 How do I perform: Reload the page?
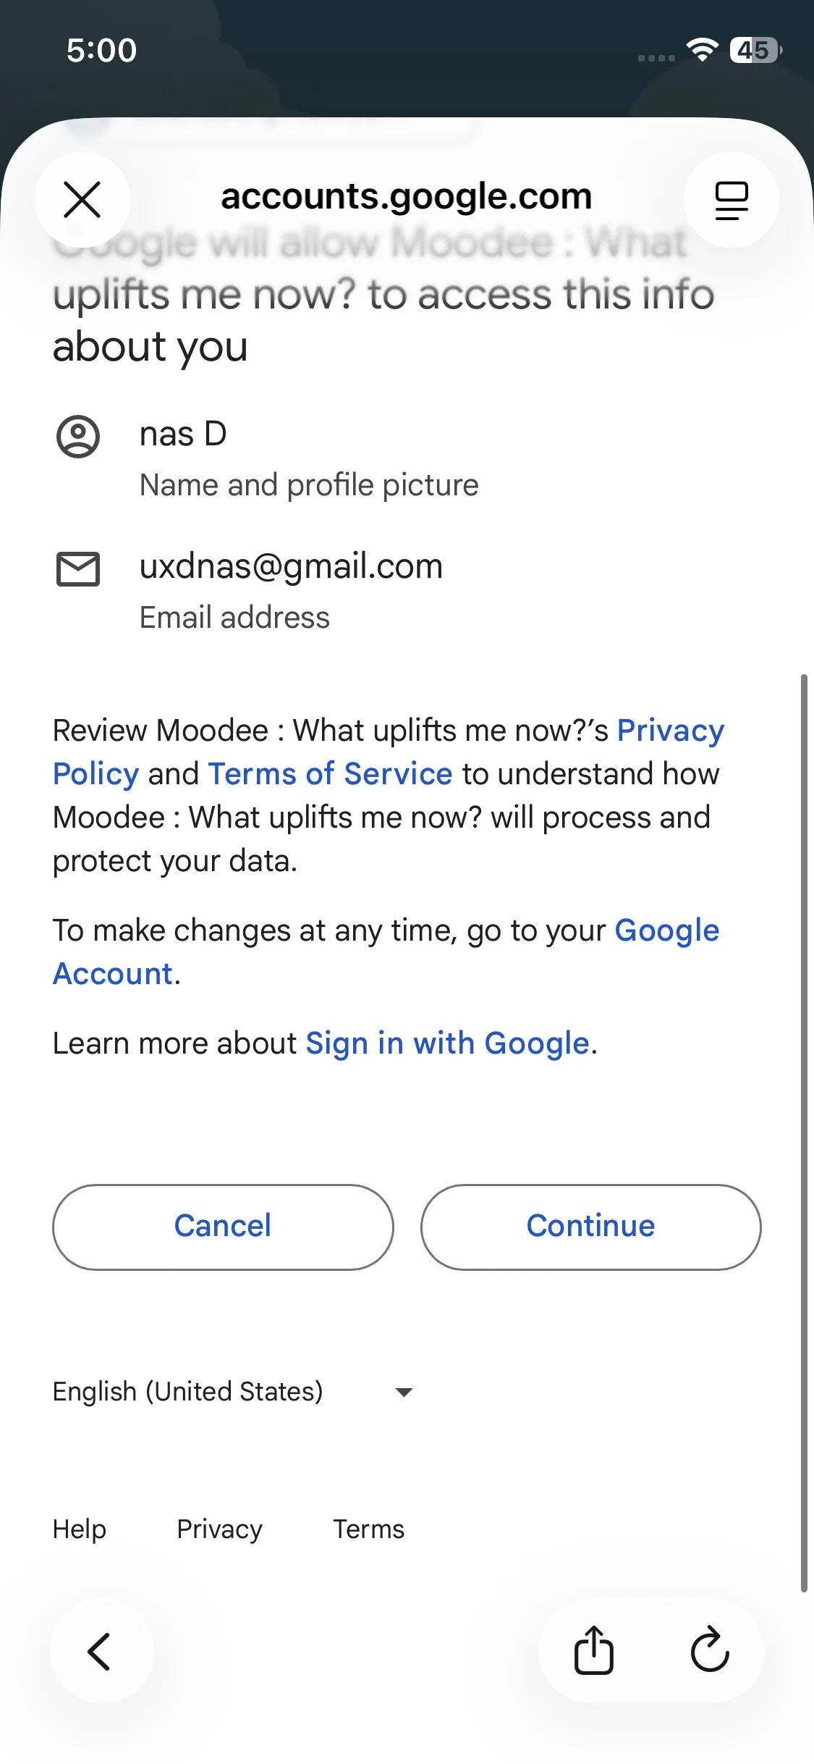tap(710, 1651)
